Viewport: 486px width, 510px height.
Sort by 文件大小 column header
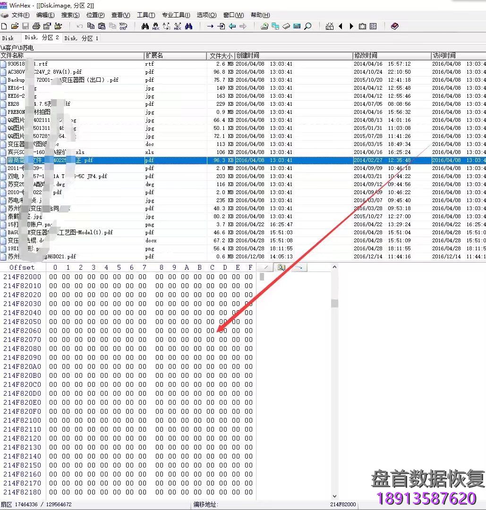pyautogui.click(x=221, y=56)
